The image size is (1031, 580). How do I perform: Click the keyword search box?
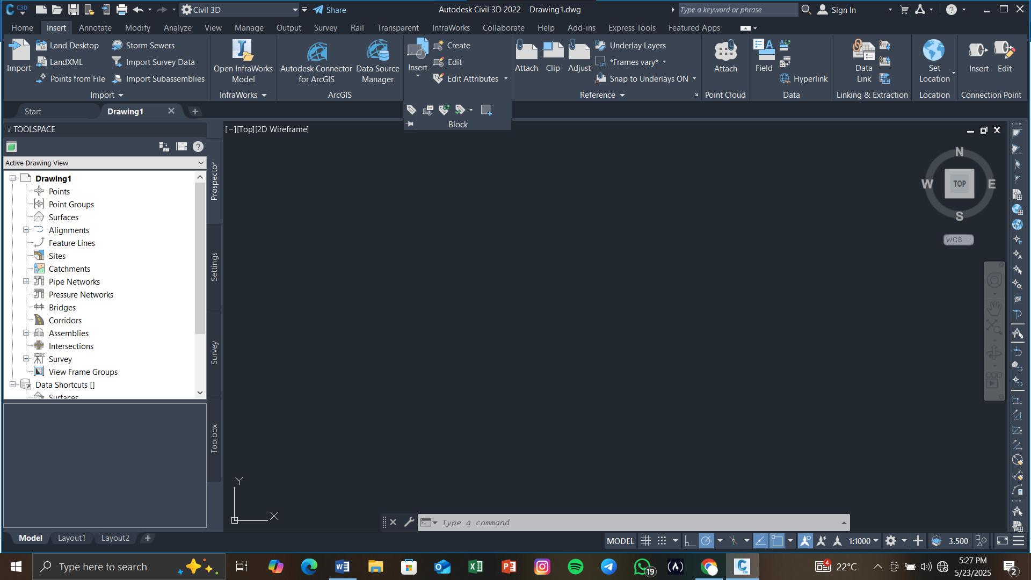pos(737,10)
